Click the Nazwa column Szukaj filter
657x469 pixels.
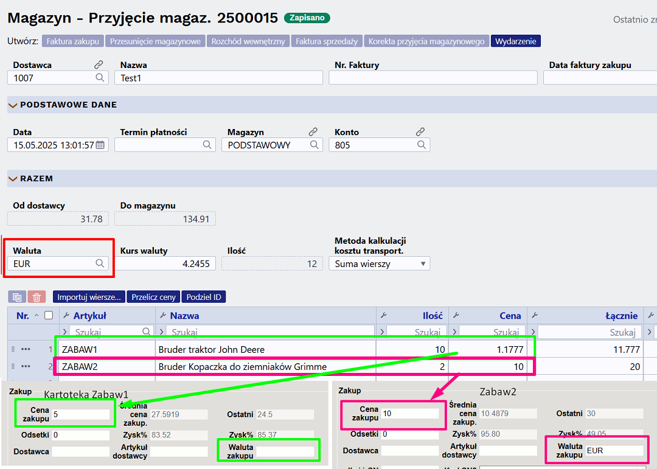tap(270, 332)
